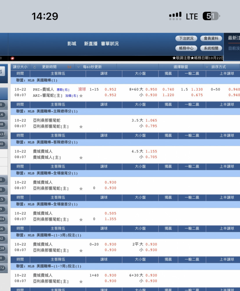Collapse the MLB 美國職棒-(1-7局)投注(1) section
This screenshot has height=291, width=240.
tap(125, 266)
